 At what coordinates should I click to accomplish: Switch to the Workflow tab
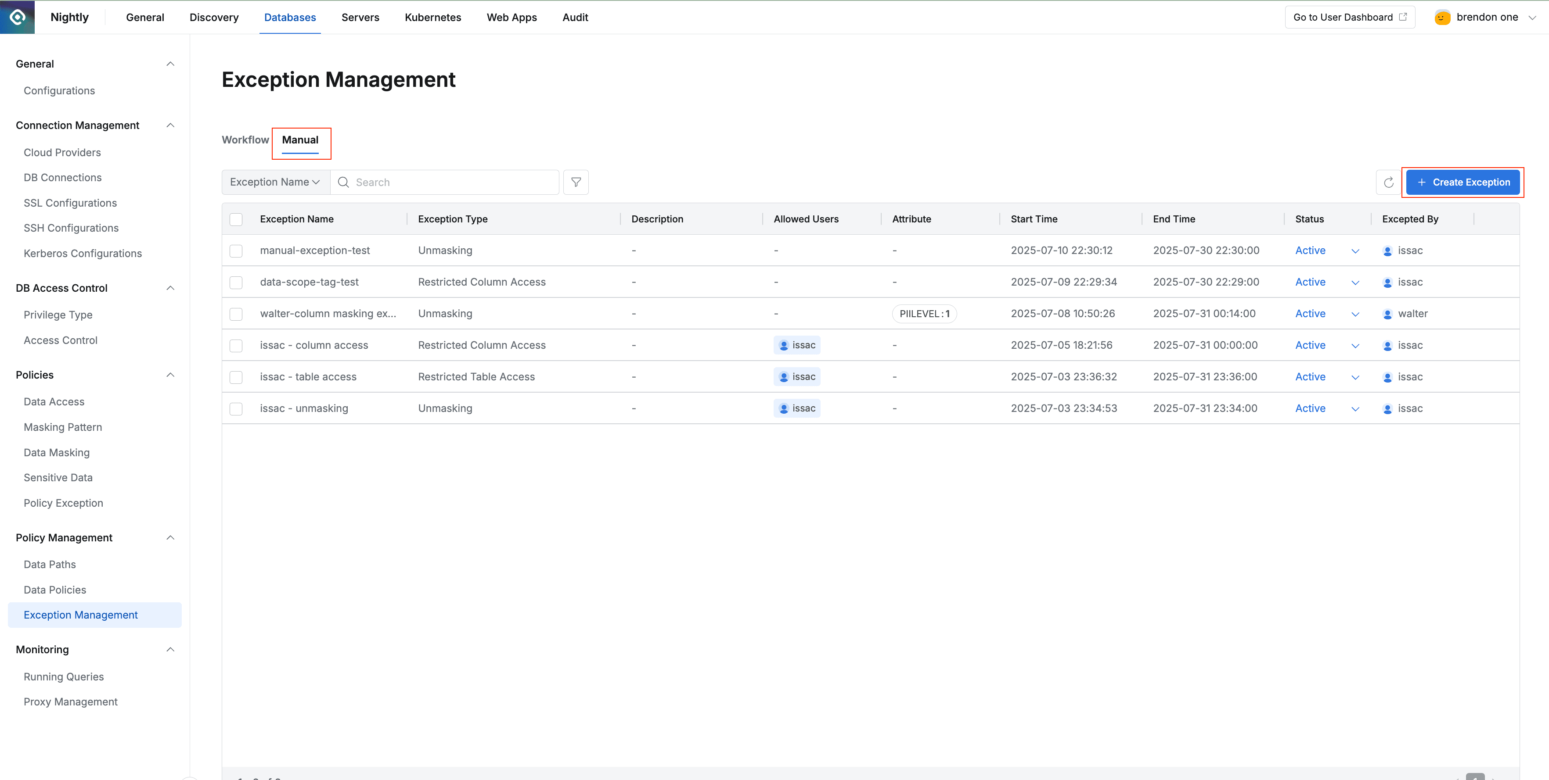tap(245, 140)
